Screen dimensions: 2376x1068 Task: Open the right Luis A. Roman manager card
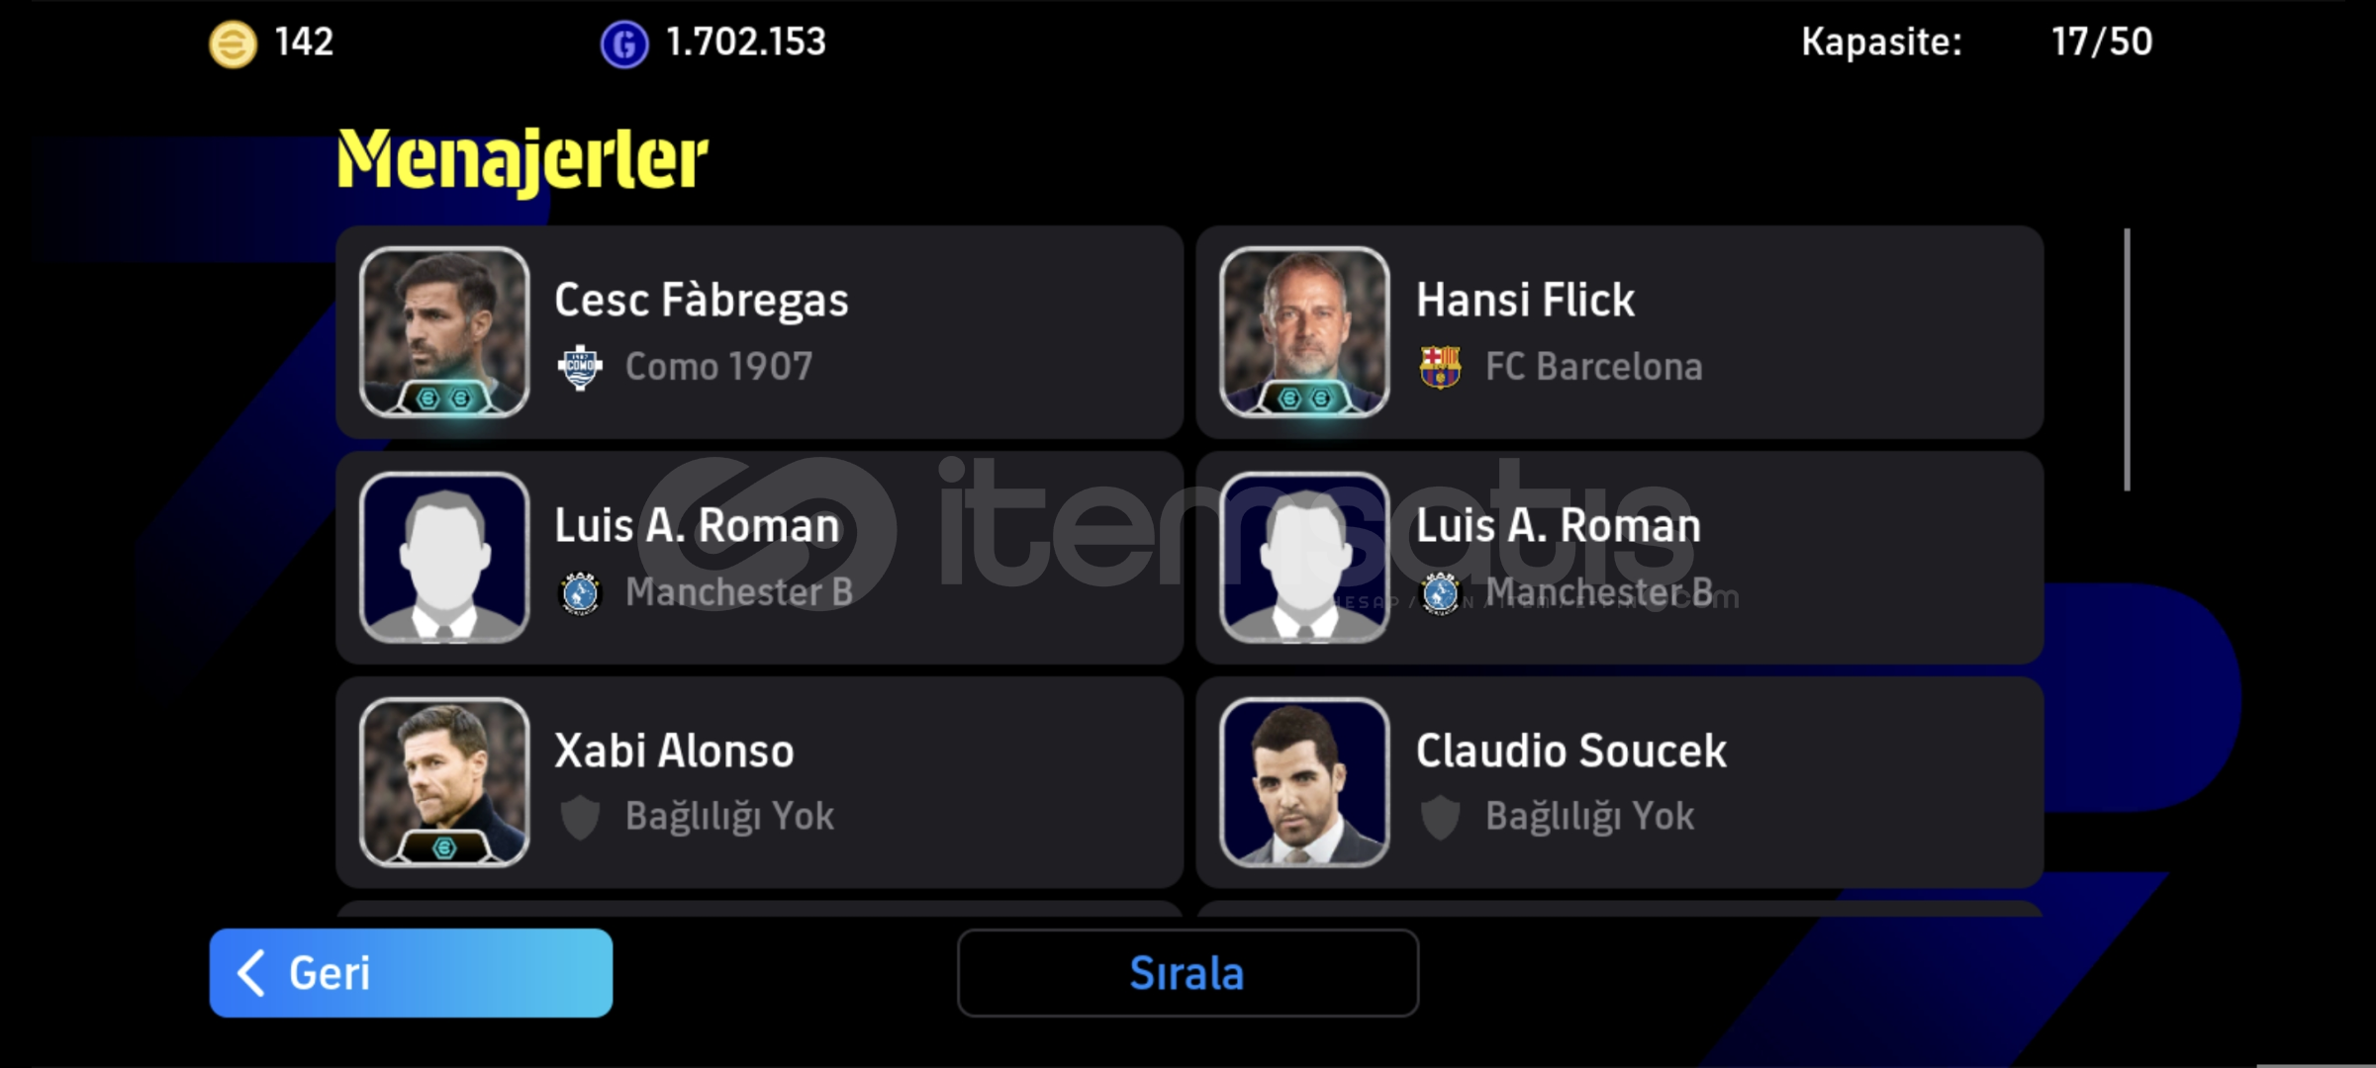pos(1619,558)
